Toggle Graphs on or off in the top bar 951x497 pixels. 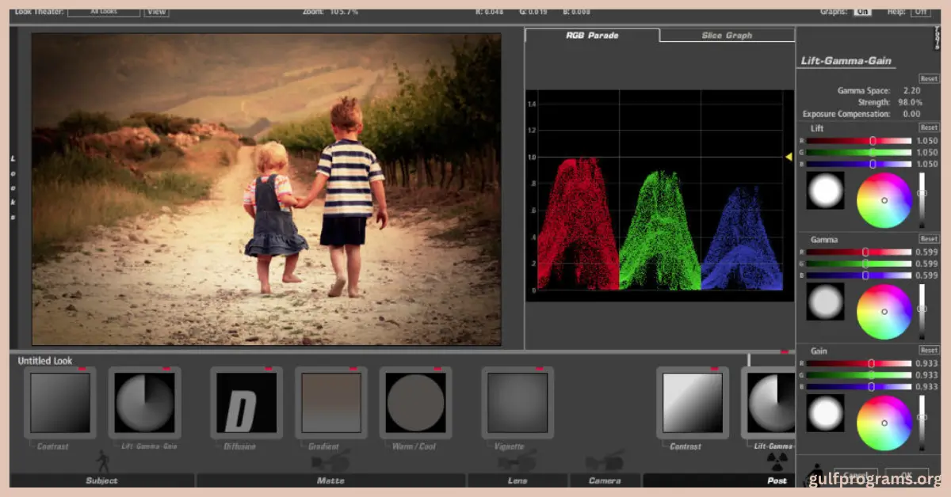click(x=862, y=12)
